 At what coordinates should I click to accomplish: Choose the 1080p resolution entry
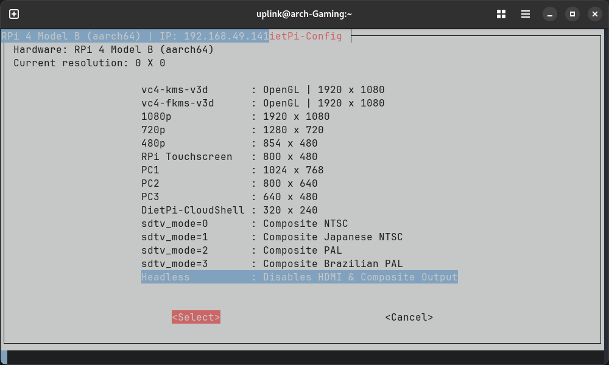[235, 116]
